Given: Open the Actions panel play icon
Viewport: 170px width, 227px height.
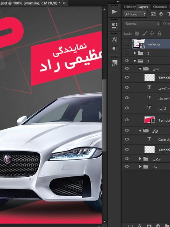Looking at the screenshot, I should 115,12.
